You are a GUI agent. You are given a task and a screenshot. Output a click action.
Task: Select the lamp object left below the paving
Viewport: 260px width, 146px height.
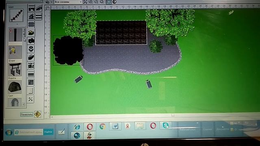tap(78, 79)
